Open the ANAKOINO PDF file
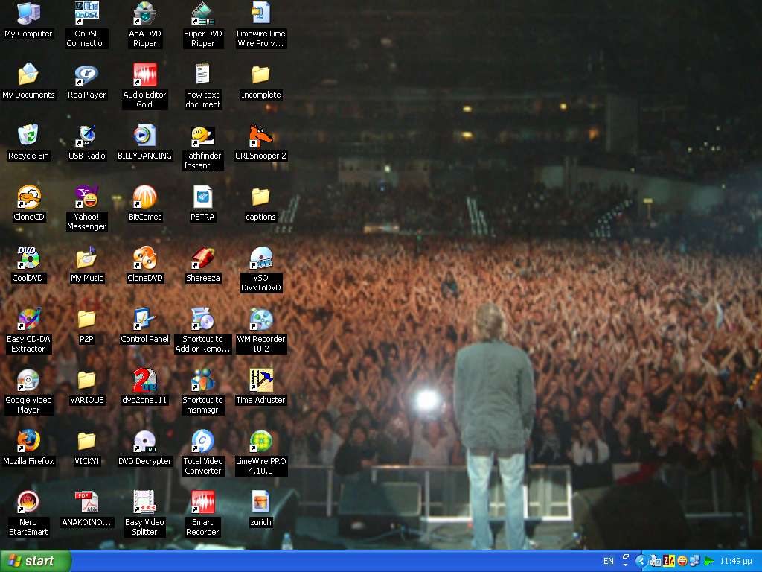 (x=86, y=503)
